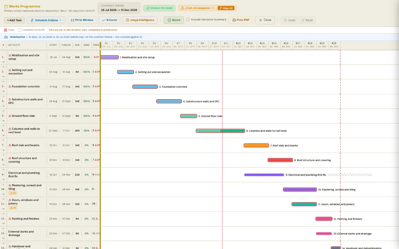Click the warning icon beside Mobilisation and site setup
This screenshot has width=399, height=249.
click(x=10, y=55)
